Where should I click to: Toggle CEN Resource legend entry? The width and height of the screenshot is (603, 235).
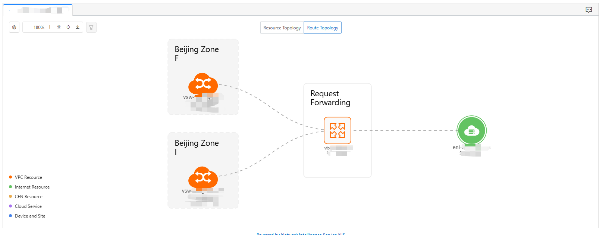click(26, 197)
